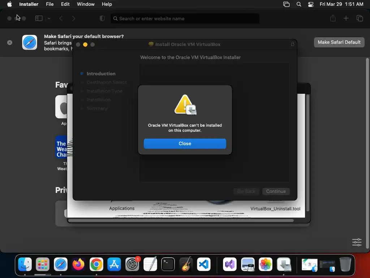Click the Spotlight search icon in the menu bar
This screenshot has width=370, height=278.
pos(299,4)
